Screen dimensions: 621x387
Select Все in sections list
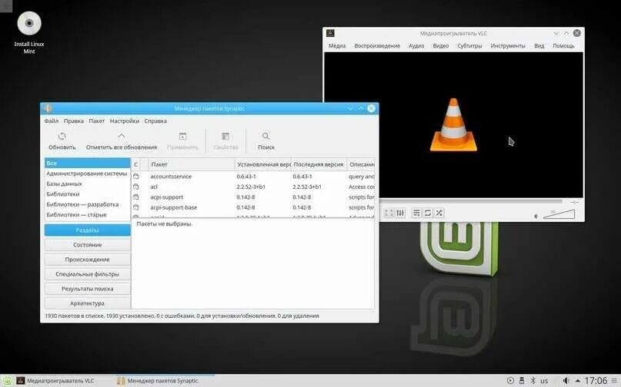click(x=87, y=164)
